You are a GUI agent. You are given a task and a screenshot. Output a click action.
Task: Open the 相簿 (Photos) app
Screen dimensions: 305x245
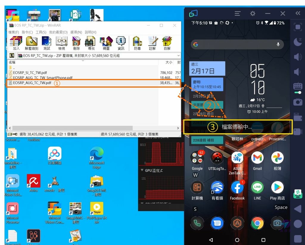pos(277,158)
